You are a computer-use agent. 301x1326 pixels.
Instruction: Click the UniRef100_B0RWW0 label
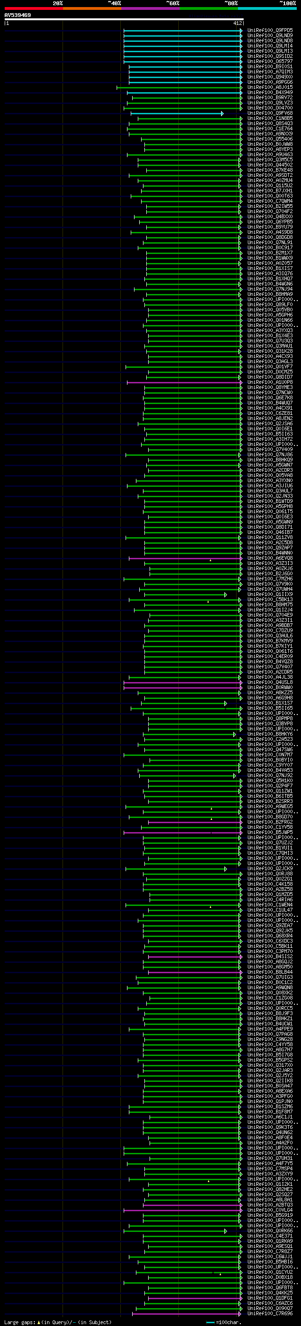270,688
